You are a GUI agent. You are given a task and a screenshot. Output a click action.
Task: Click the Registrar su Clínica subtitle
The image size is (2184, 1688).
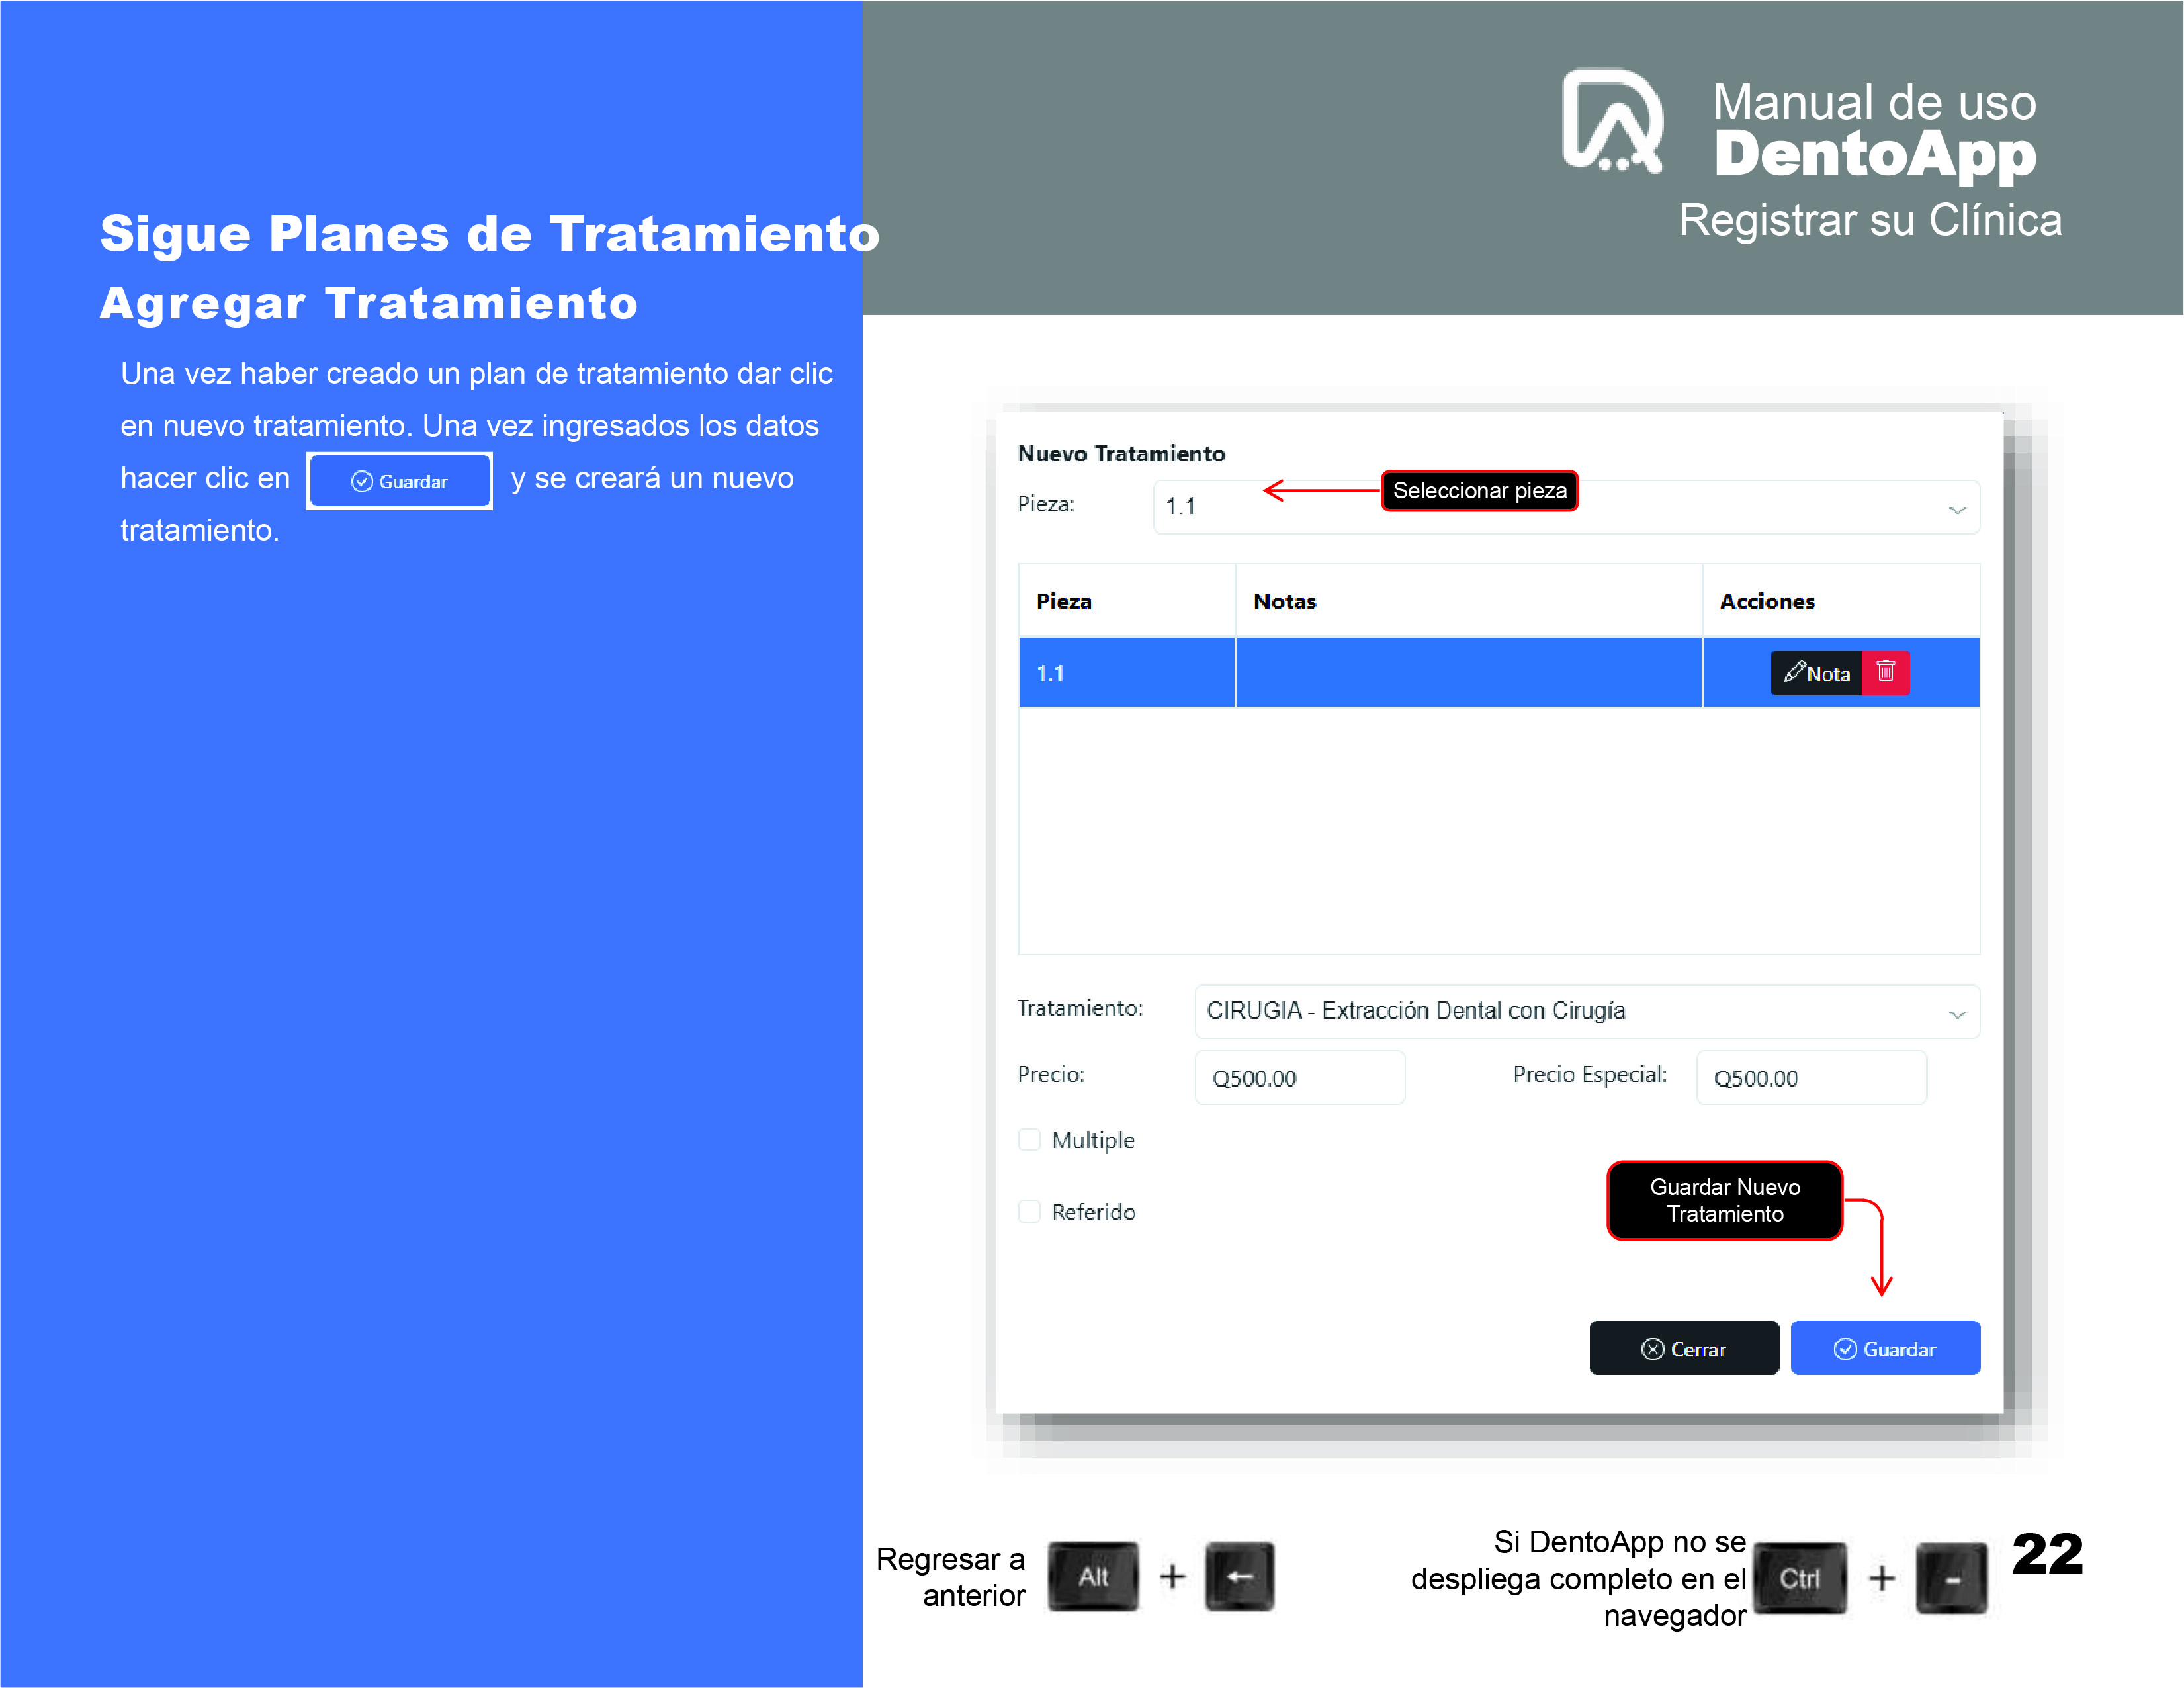point(1870,220)
